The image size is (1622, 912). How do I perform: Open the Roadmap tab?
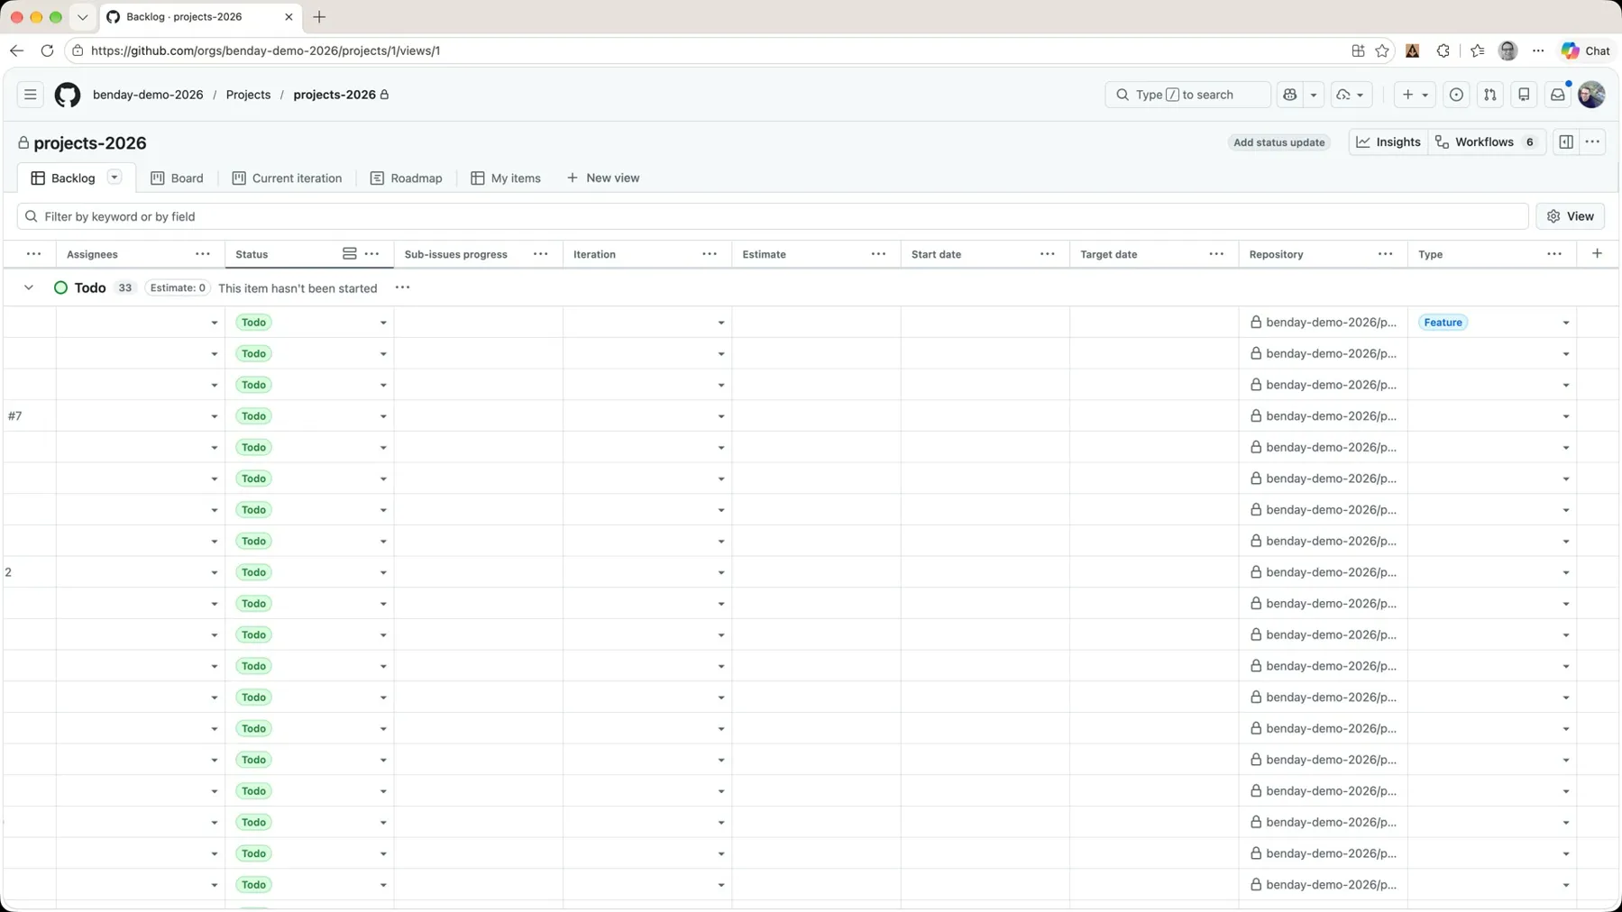coord(406,178)
